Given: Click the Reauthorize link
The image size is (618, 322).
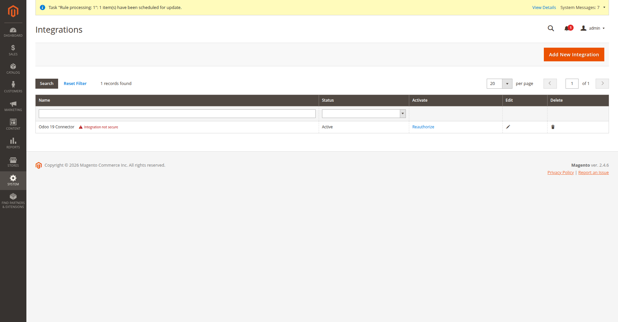Looking at the screenshot, I should tap(423, 127).
